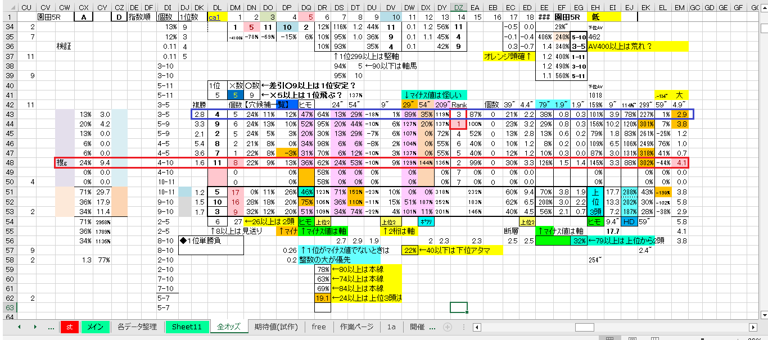Add a new sheet with the plus button
768x340 pixels.
448,327
